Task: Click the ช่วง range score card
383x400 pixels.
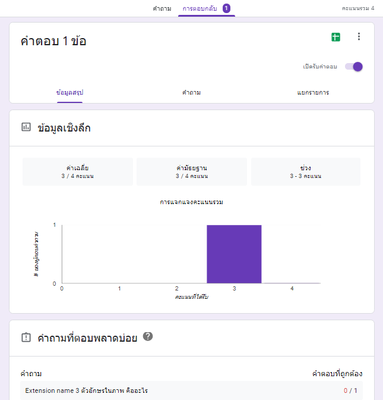Action: (x=306, y=172)
